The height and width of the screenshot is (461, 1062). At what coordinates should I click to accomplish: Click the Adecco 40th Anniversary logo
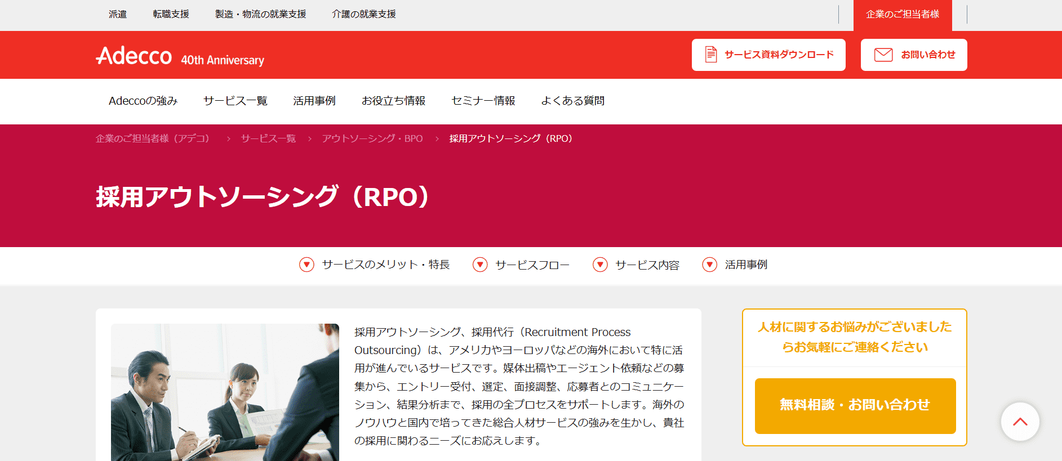[x=180, y=56]
